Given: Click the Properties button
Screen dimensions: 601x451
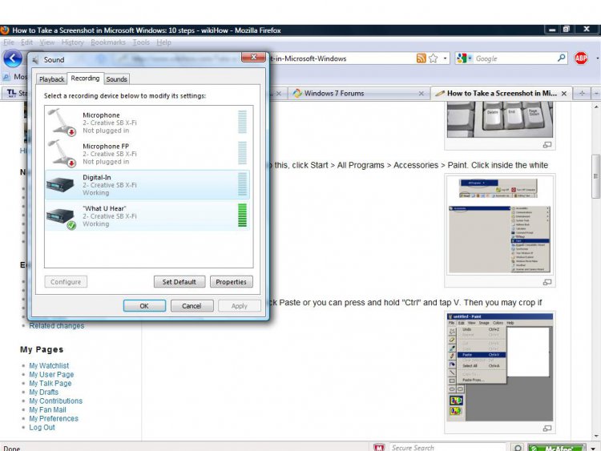Looking at the screenshot, I should coord(231,282).
